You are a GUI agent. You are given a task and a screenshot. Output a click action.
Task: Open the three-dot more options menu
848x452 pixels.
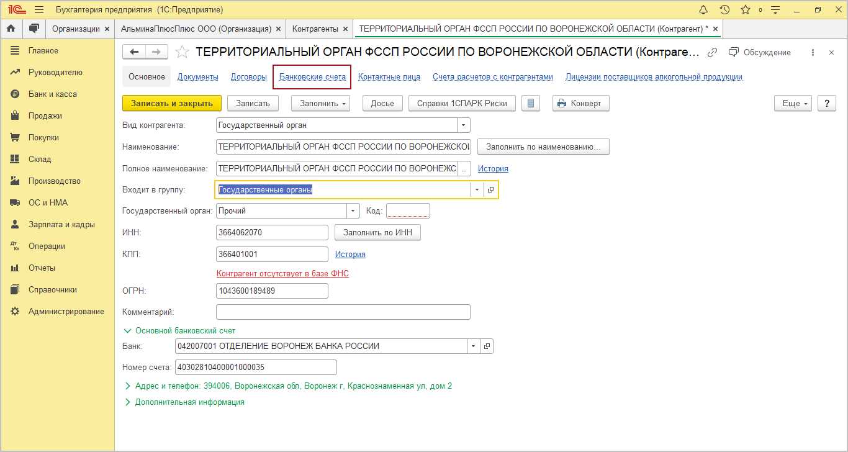point(813,52)
